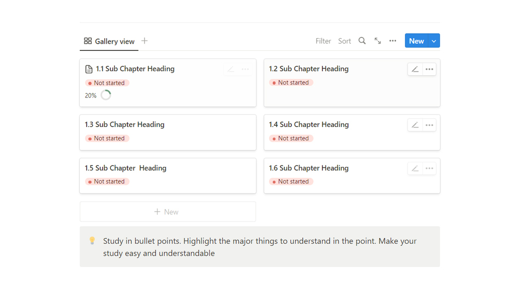Screen dimensions: 521x293
Task: Open the database three-dots options menu
Action: pos(393,41)
